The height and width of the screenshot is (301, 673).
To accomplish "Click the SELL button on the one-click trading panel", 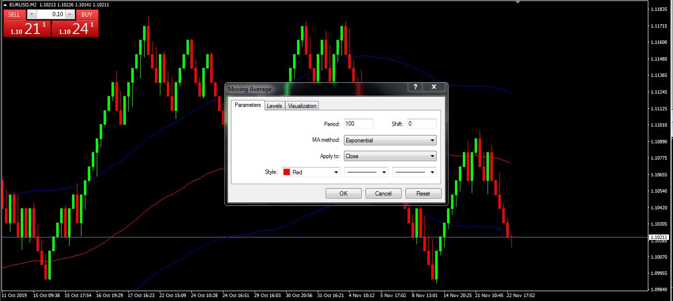I will [x=14, y=15].
